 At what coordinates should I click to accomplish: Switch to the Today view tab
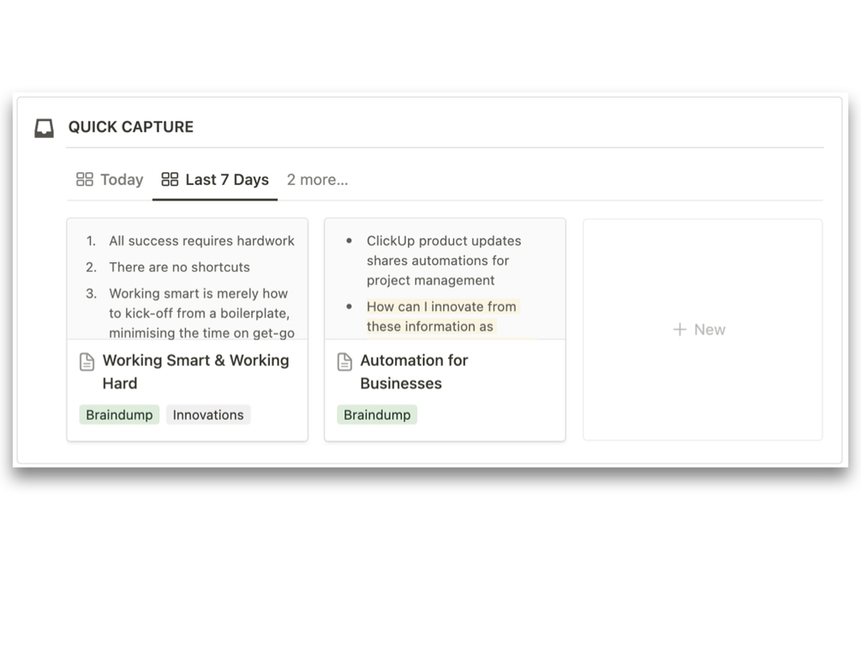click(121, 179)
